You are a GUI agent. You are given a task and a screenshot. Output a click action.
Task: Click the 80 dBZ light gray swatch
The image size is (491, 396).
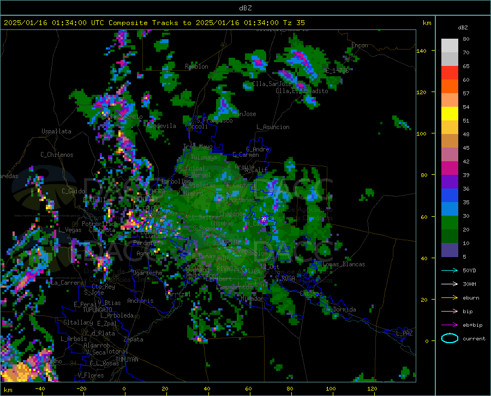(x=450, y=46)
